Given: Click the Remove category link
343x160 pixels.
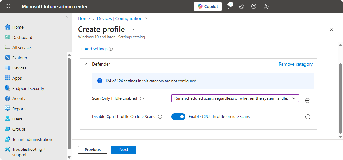Looking at the screenshot, I should coord(296,64).
